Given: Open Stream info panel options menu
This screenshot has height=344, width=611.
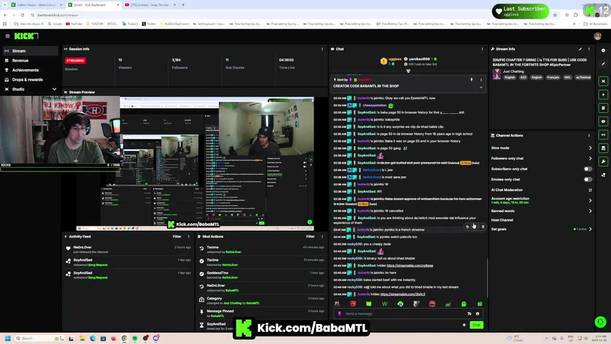Looking at the screenshot, I should 589,49.
